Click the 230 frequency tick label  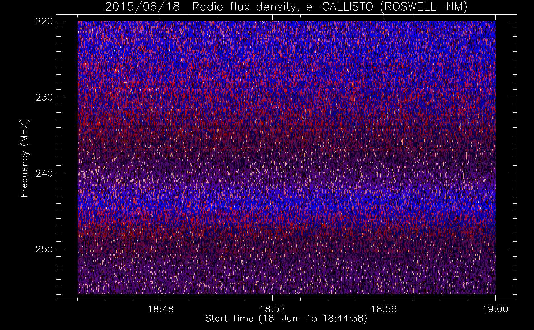pos(44,97)
